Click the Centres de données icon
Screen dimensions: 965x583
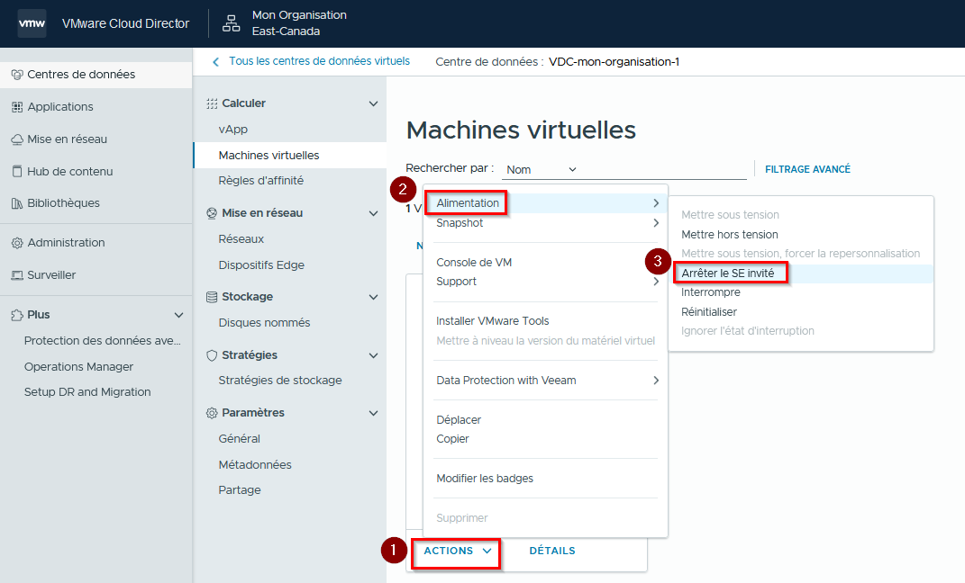click(17, 75)
